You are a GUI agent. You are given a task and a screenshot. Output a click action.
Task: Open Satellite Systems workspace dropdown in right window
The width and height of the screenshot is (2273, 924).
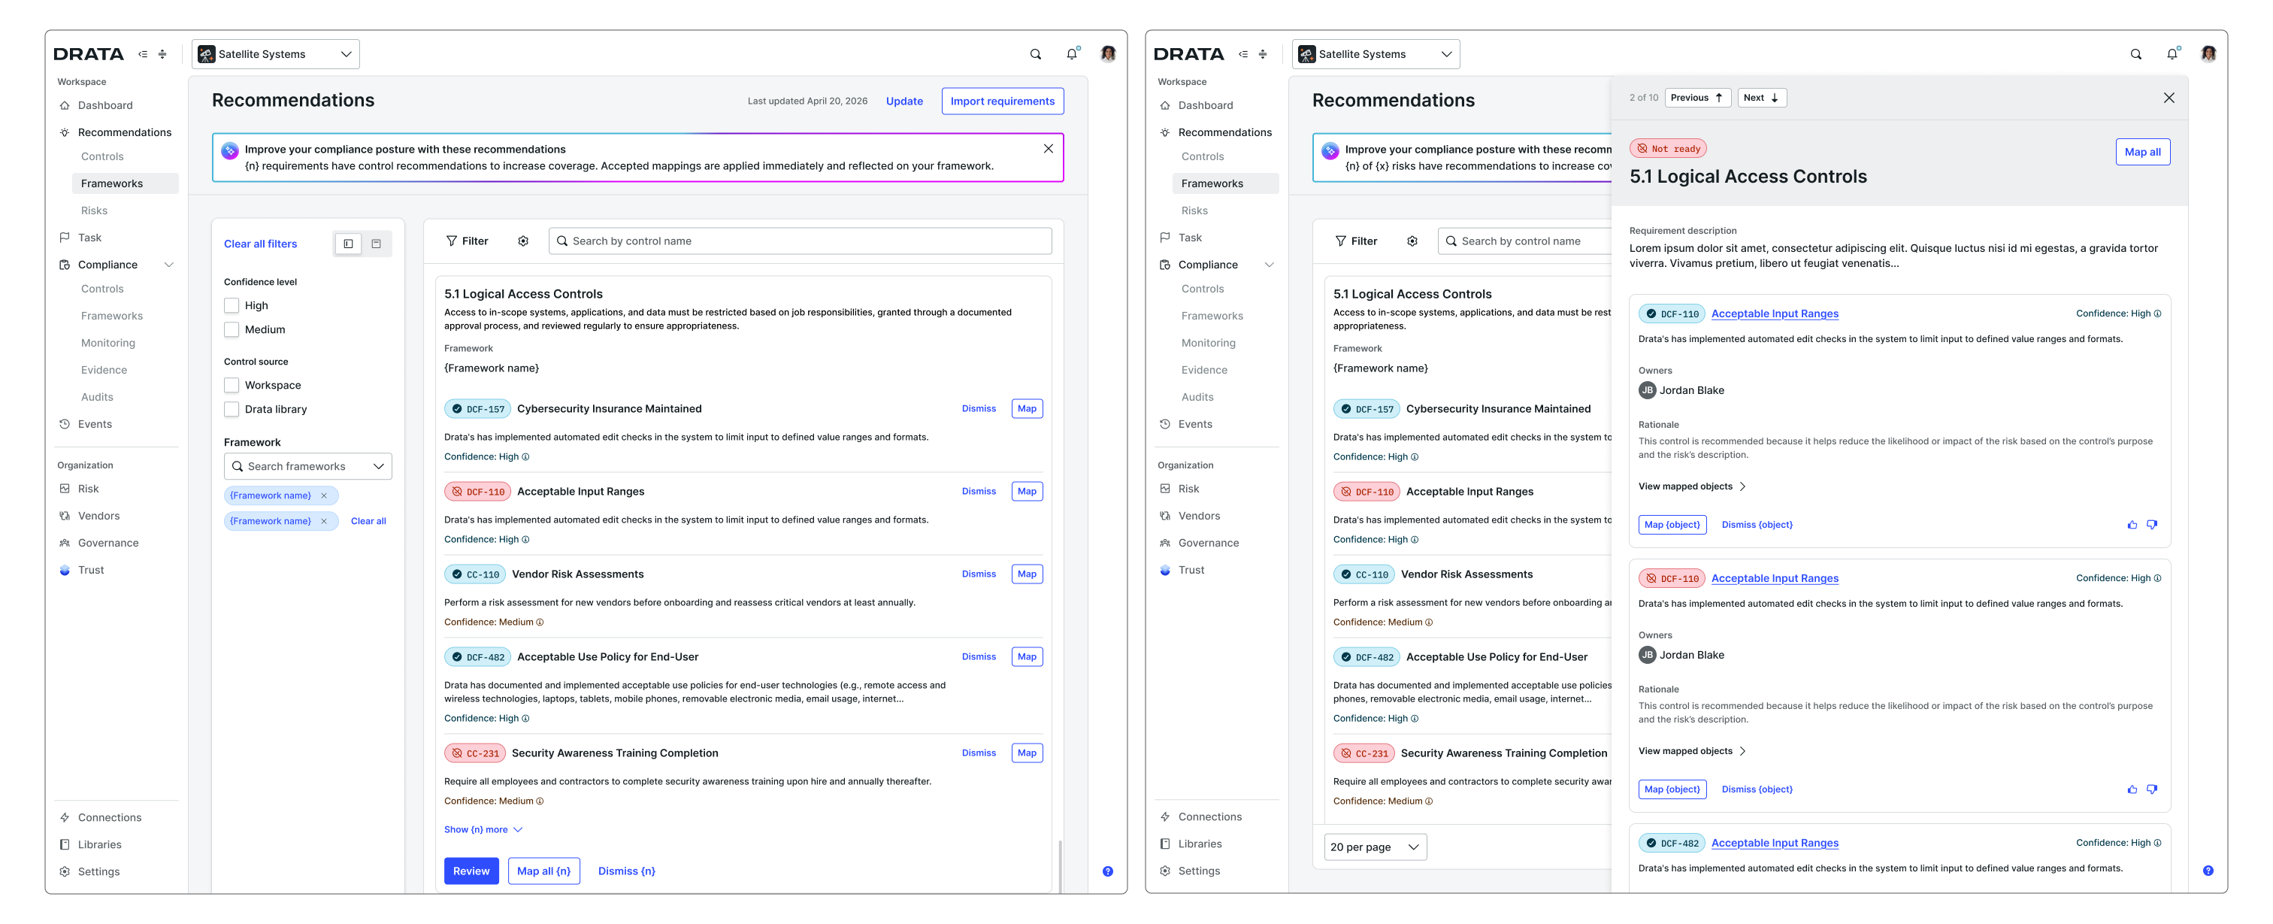1376,54
